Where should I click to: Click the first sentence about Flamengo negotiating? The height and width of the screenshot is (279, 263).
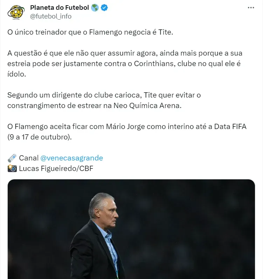pos(90,32)
